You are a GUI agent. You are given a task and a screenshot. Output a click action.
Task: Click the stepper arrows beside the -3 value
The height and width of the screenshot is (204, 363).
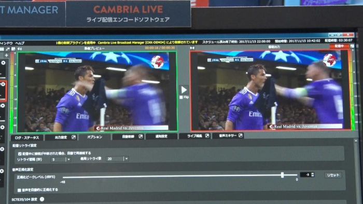tap(313, 174)
